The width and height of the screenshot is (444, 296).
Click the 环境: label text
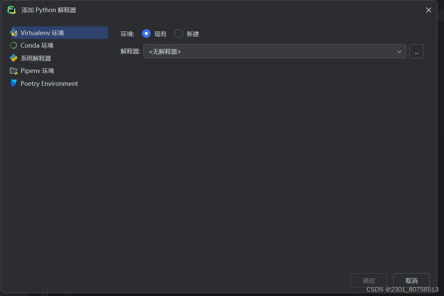point(127,34)
